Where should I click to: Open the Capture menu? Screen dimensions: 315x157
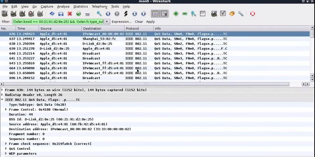tap(47, 7)
